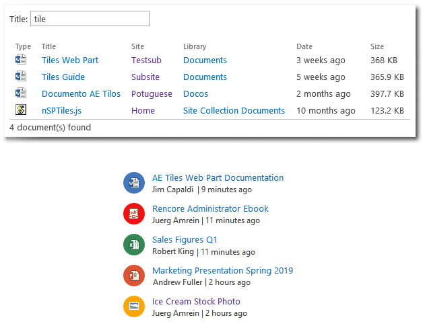Click the orange PowerPoint circle icon
Image resolution: width=423 pixels, height=332 pixels.
pos(134,276)
